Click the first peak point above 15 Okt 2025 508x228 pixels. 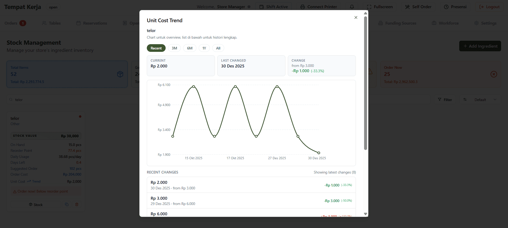pyautogui.click(x=194, y=86)
